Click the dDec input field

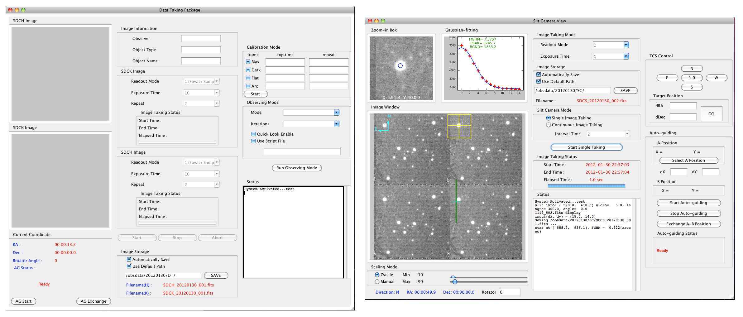pos(683,117)
